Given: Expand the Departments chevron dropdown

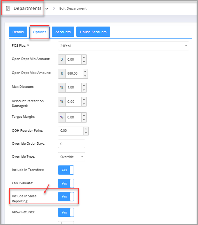Looking at the screenshot, I should pyautogui.click(x=47, y=9).
